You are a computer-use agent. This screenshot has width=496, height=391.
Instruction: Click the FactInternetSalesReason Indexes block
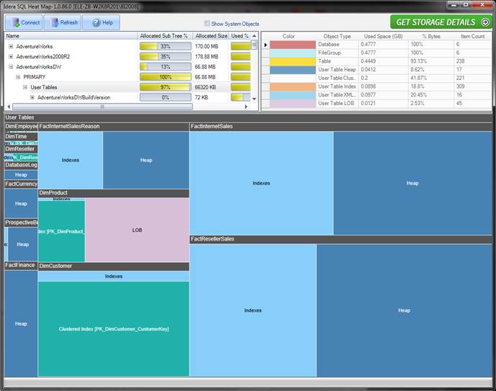[70, 160]
